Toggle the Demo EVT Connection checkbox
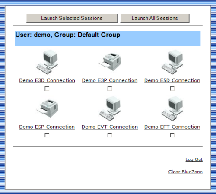Screen dimensions: 216x194 110,135
